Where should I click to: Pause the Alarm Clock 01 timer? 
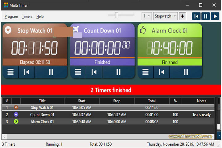pyautogui.click(x=186, y=72)
